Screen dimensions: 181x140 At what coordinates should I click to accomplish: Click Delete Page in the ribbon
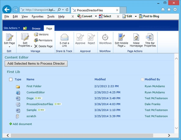click(43, 46)
